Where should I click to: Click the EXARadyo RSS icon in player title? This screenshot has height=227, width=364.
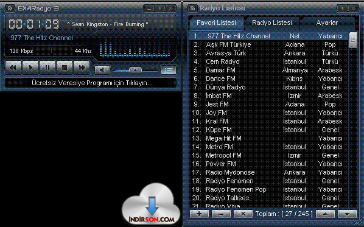10,9
